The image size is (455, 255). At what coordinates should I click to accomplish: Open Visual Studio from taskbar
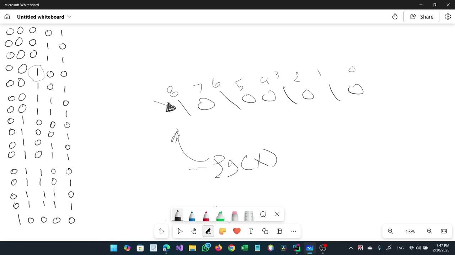coord(179,248)
